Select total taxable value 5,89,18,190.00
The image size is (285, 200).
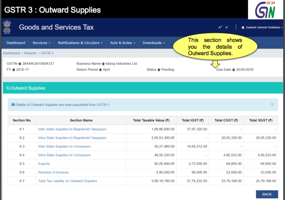(163, 181)
